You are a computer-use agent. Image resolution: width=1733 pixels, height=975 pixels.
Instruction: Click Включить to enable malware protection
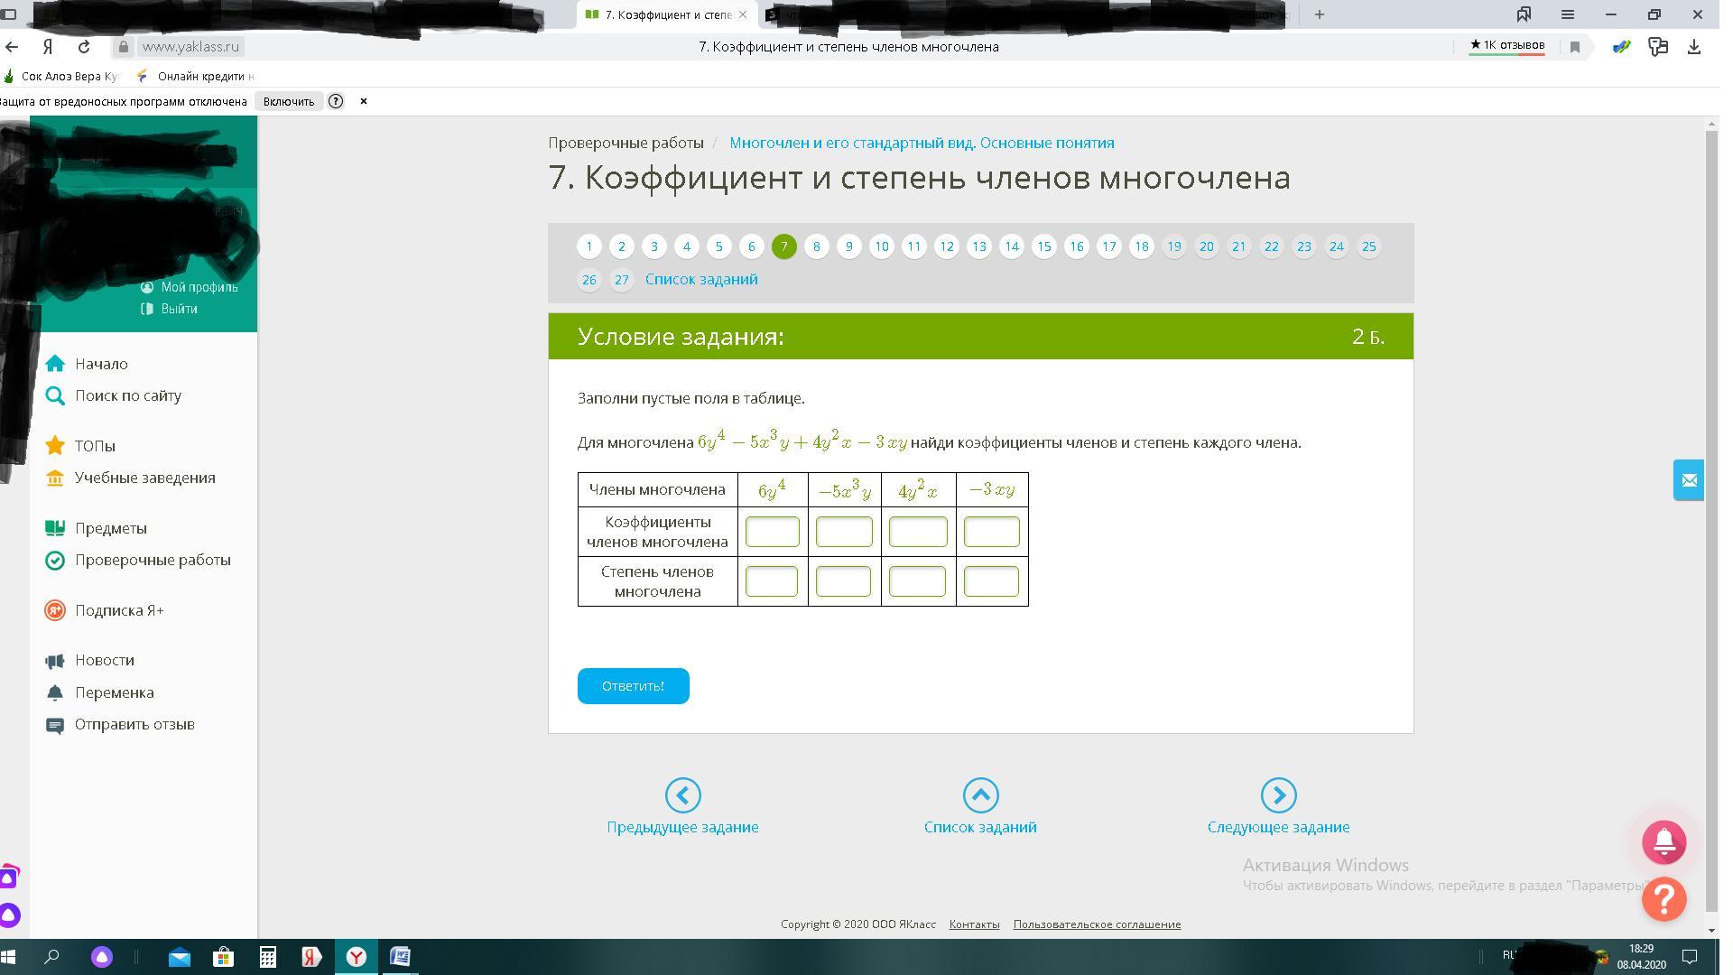coord(289,101)
